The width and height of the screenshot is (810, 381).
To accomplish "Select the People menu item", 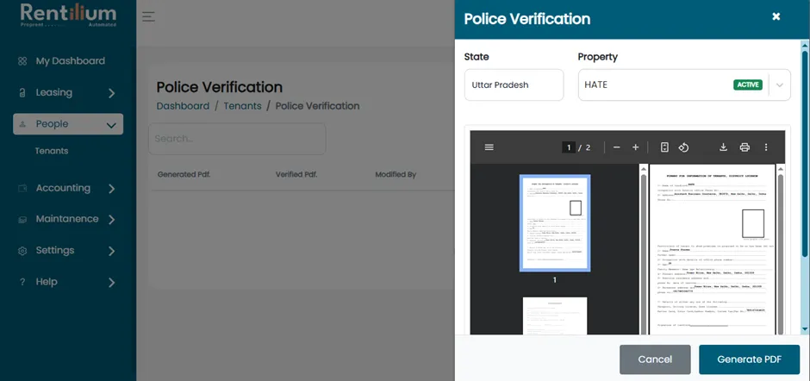I will pyautogui.click(x=68, y=124).
